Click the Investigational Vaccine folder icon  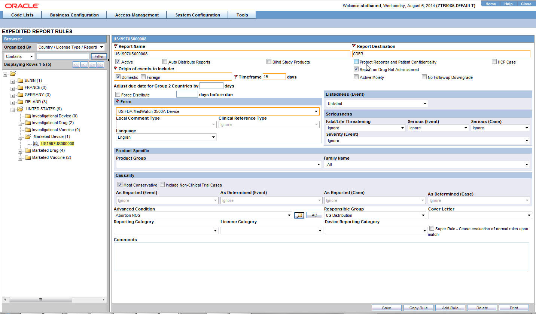tap(28, 130)
